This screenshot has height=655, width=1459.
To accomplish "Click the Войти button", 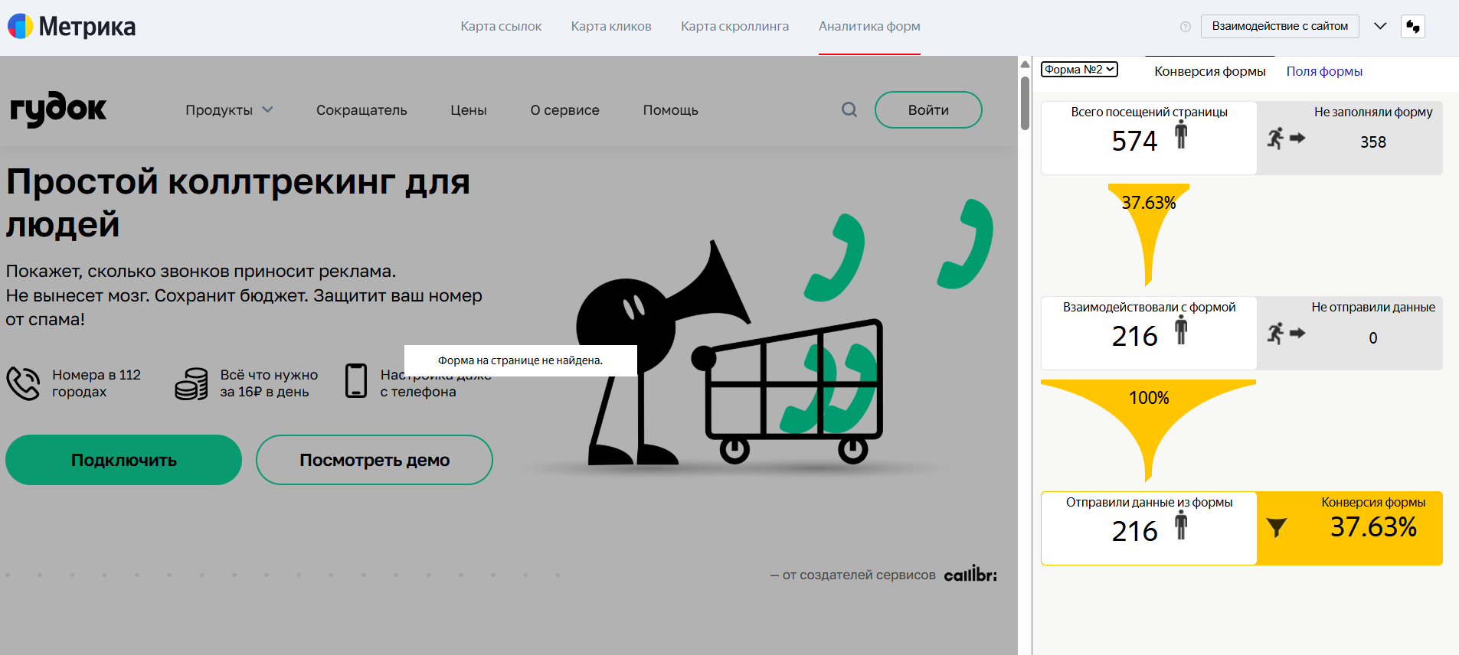I will [927, 110].
